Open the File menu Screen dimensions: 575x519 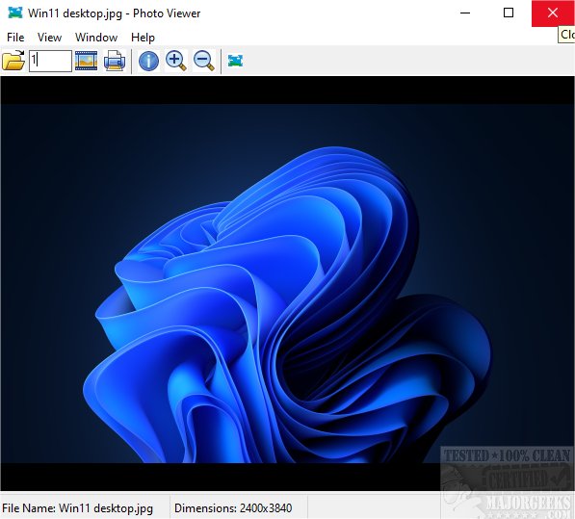tap(15, 38)
